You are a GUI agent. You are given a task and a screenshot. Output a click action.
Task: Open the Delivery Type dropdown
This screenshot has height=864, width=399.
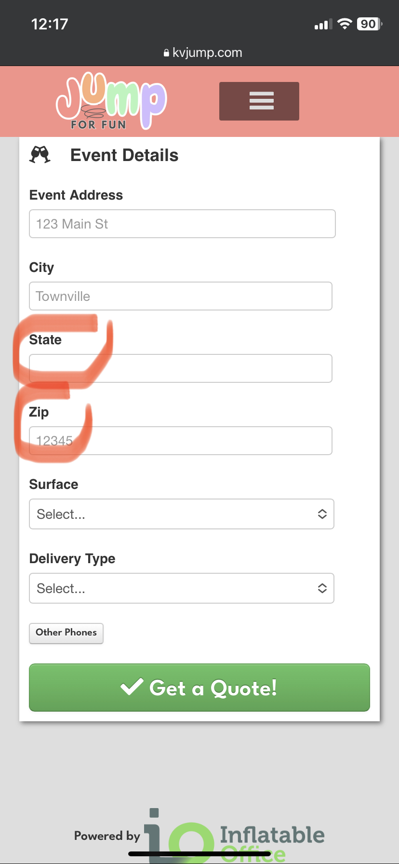tap(181, 588)
